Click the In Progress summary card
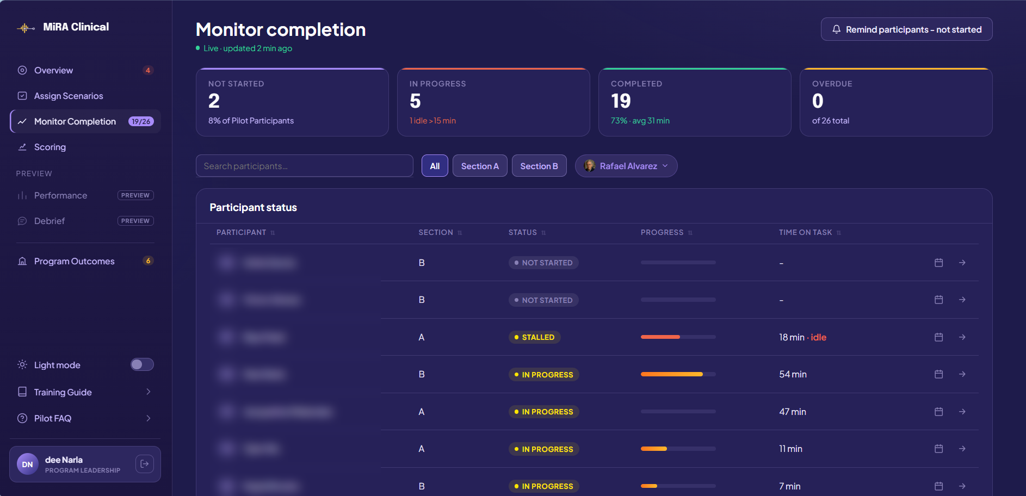Screen dimensions: 1026x496 [493, 102]
